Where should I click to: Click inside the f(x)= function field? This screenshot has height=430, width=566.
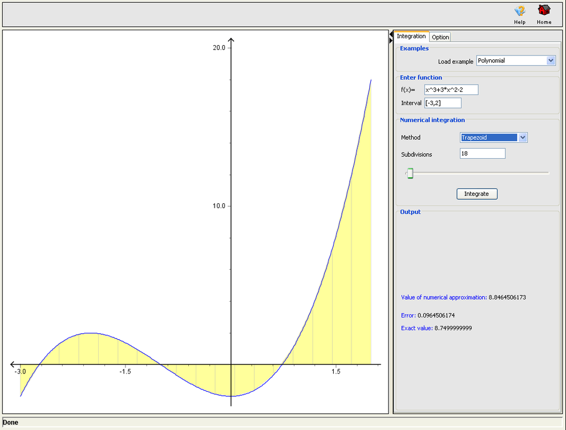point(450,89)
